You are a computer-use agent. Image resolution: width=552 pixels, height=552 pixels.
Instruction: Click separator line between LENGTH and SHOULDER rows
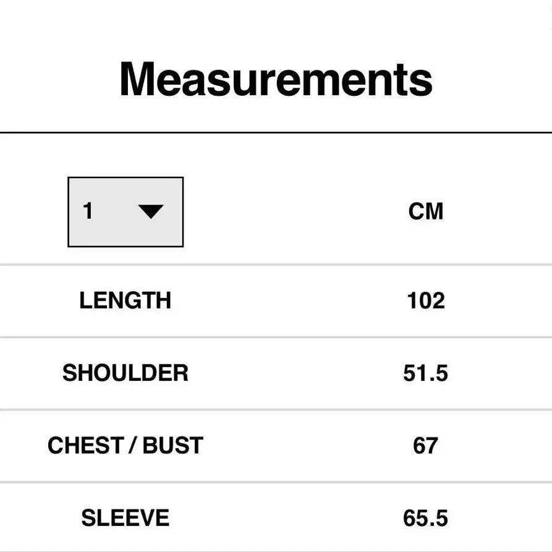coord(276,337)
